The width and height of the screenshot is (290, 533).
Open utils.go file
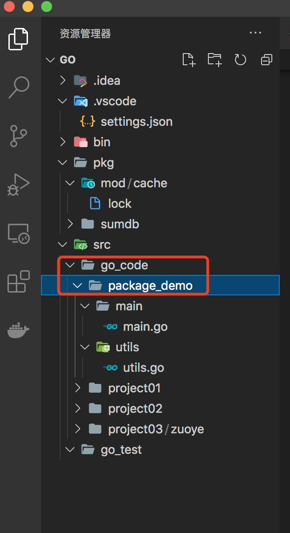143,368
